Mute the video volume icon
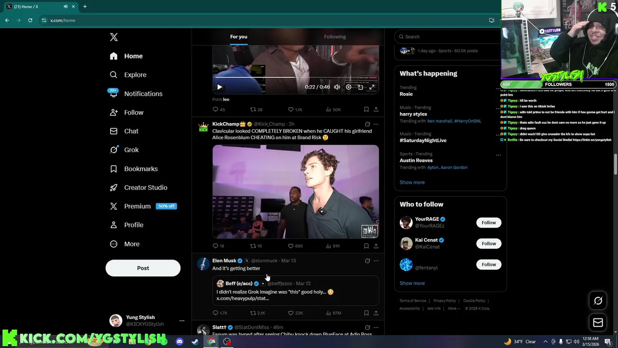Image resolution: width=618 pixels, height=348 pixels. 337,87
